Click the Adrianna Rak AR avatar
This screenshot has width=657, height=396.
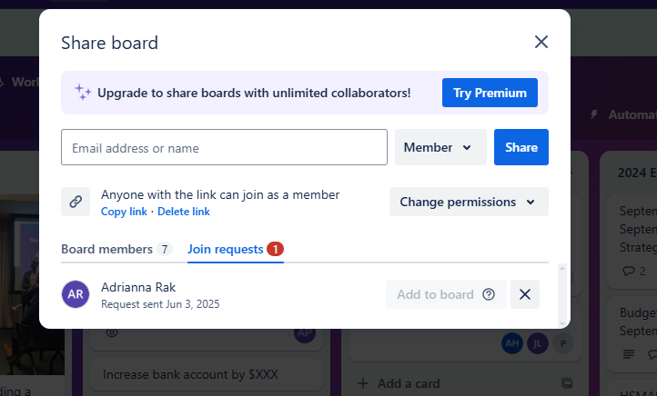[76, 294]
